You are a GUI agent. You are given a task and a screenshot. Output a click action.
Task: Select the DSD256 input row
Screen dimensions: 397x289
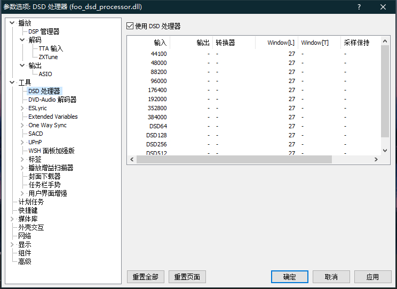(254, 145)
